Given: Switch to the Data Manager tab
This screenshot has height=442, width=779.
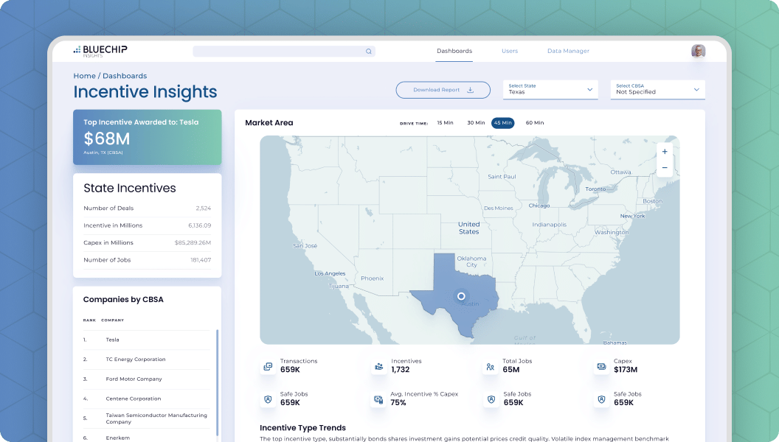Looking at the screenshot, I should pyautogui.click(x=568, y=51).
